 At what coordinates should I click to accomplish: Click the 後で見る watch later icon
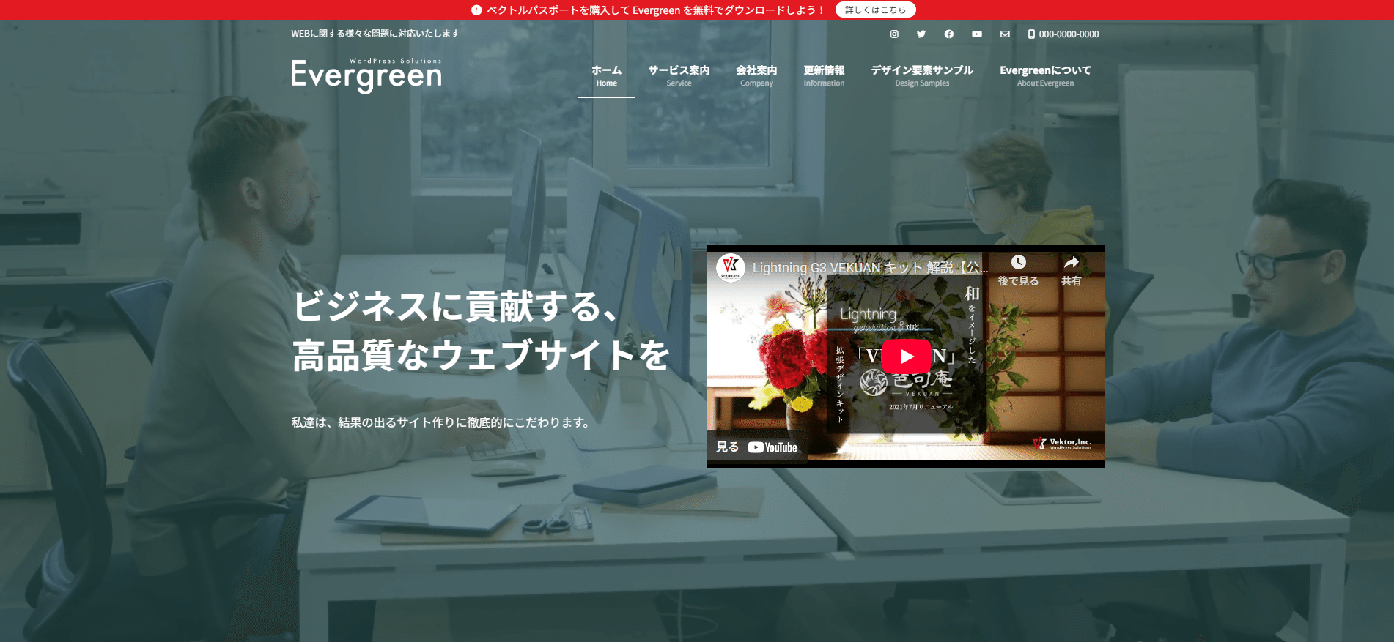(1018, 271)
